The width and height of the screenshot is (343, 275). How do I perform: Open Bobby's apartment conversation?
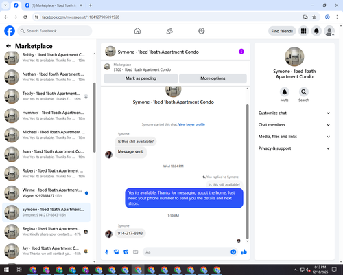click(x=46, y=58)
